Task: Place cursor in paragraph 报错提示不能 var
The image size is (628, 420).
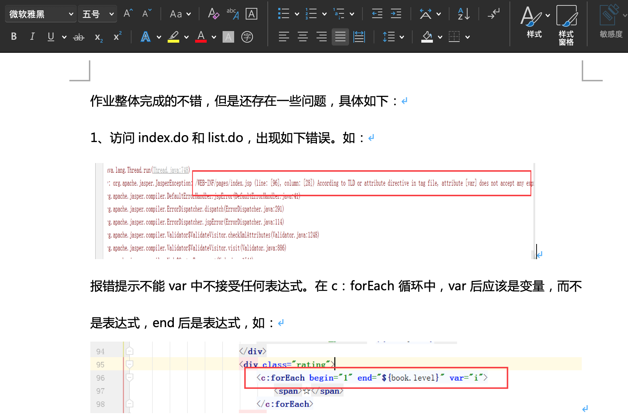Action: pyautogui.click(x=336, y=286)
